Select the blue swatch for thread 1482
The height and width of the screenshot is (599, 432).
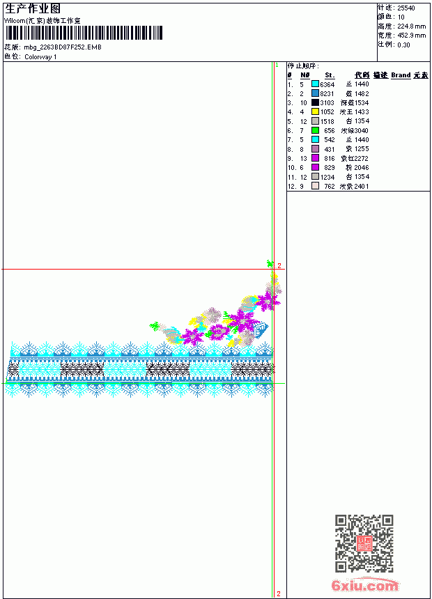coord(315,93)
